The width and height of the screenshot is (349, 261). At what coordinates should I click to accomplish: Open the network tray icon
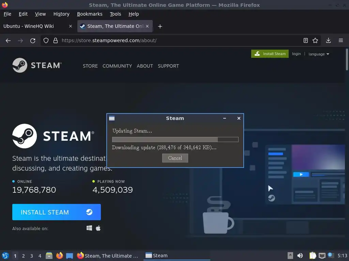tap(322, 256)
